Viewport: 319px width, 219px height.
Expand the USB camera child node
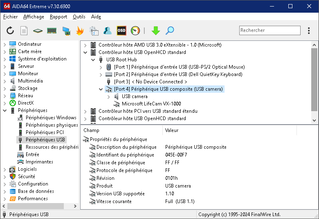point(108,96)
